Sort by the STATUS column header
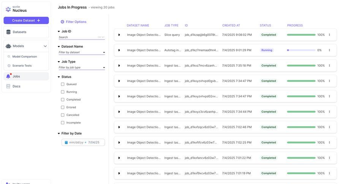This screenshot has height=184, width=342. (x=265, y=25)
